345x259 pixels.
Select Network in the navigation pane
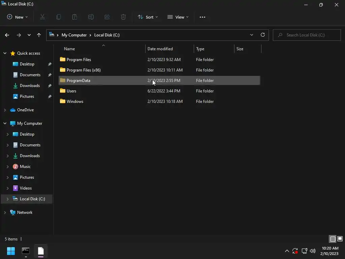25,212
